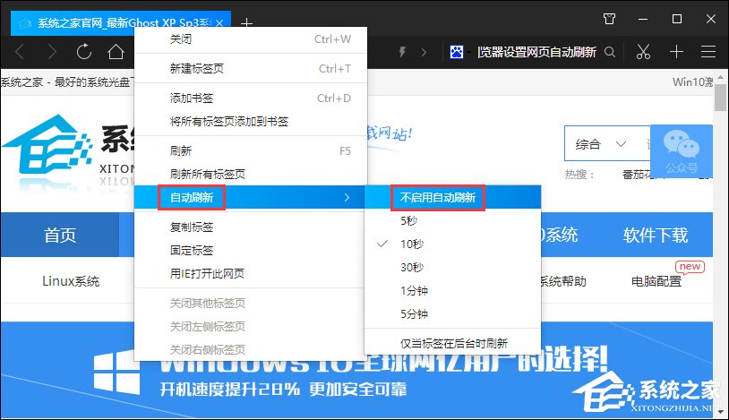Open the scissors screenshot tool

(643, 52)
